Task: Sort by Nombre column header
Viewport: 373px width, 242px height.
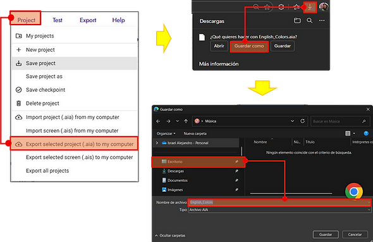Action: 260,142
